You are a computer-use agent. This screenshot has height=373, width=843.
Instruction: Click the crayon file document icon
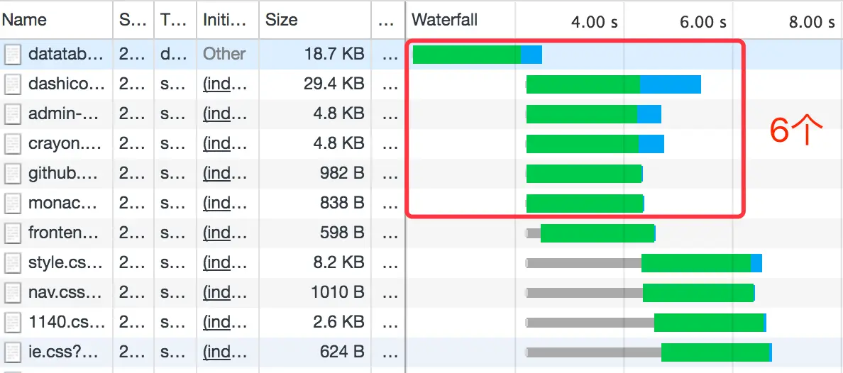click(13, 144)
